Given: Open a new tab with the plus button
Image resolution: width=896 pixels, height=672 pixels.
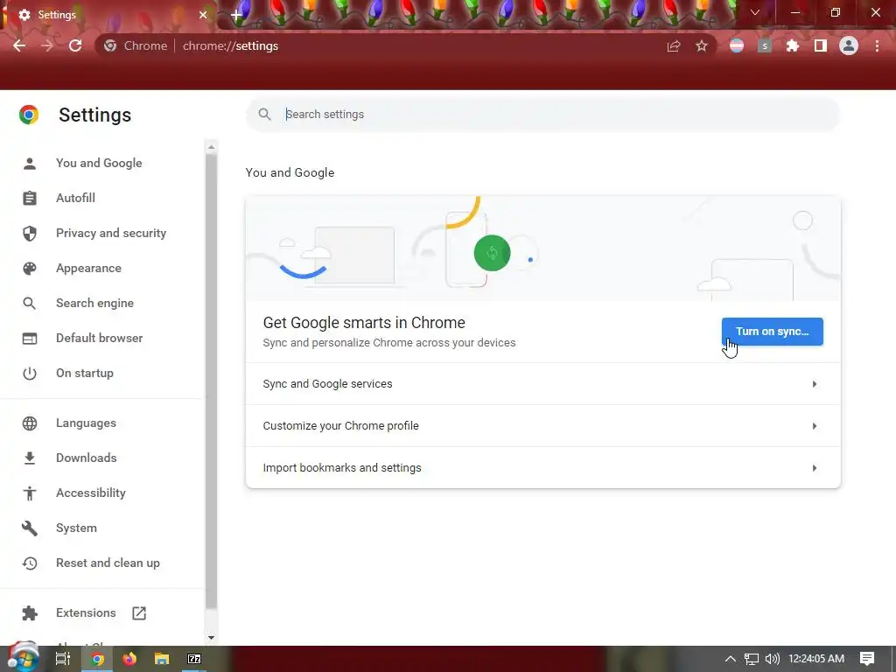Looking at the screenshot, I should coord(236,15).
